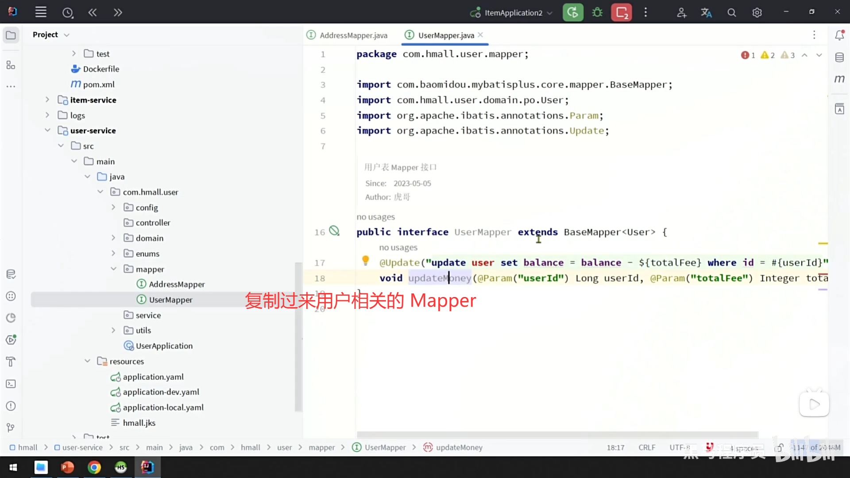The height and width of the screenshot is (478, 850).
Task: Collapse the mapper package node
Action: 113,269
